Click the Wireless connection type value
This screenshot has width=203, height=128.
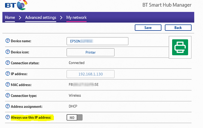(75, 95)
